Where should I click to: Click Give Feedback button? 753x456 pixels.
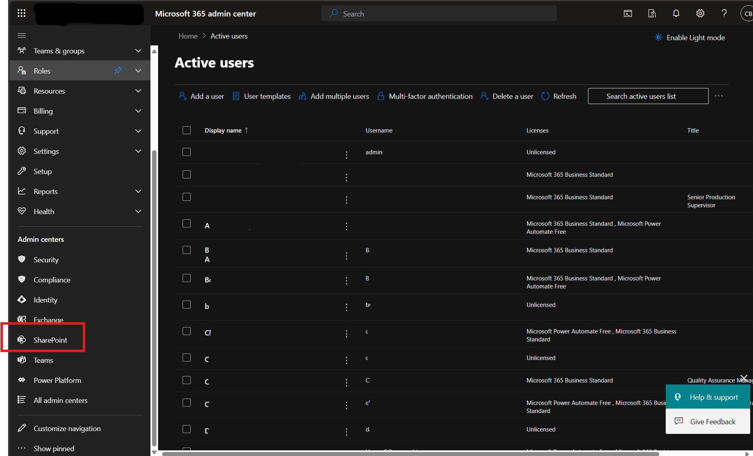pos(708,421)
